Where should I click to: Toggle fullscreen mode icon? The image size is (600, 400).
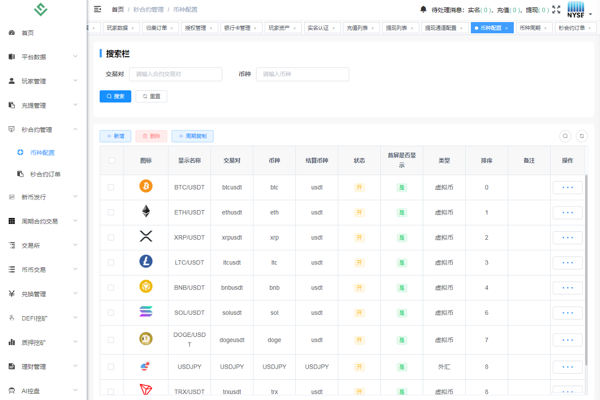[556, 10]
